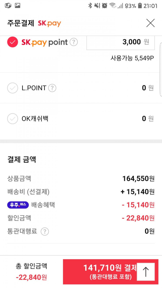Image resolution: width=162 pixels, height=288 pixels.
Task: Enable the OK캐쉬백 checkbox
Action: click(12, 119)
